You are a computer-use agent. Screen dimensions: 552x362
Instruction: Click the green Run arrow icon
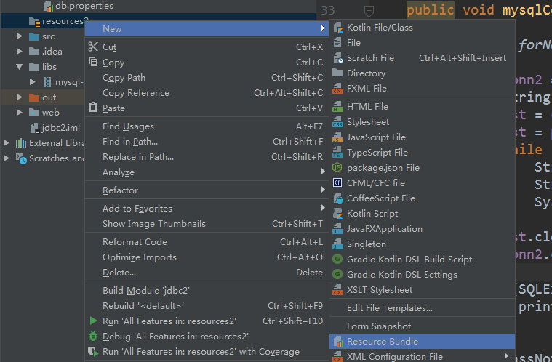[x=92, y=321]
